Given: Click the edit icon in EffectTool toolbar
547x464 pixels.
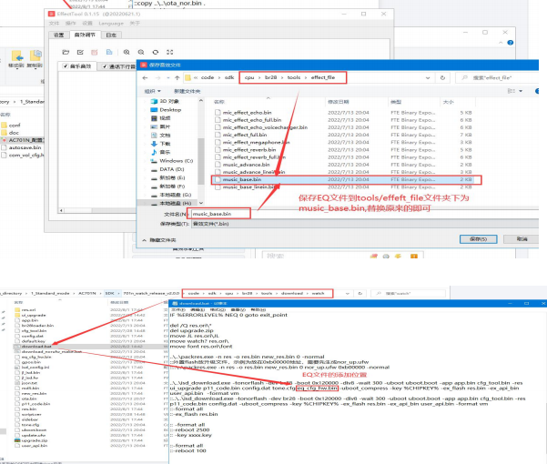Looking at the screenshot, I should 80,52.
